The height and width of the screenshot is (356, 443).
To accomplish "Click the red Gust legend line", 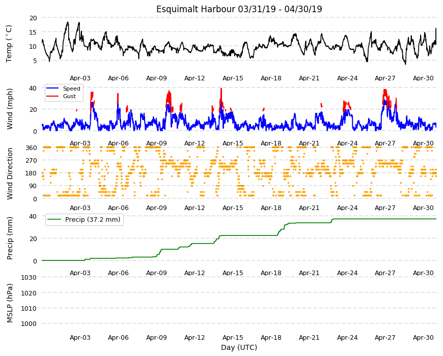I will pyautogui.click(x=52, y=96).
